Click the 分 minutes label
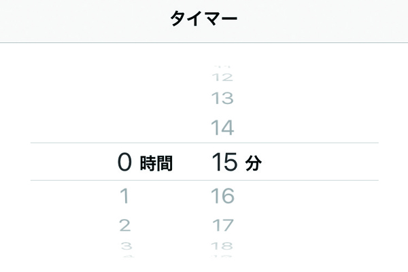Screen dimensions: 408x272 click(253, 163)
